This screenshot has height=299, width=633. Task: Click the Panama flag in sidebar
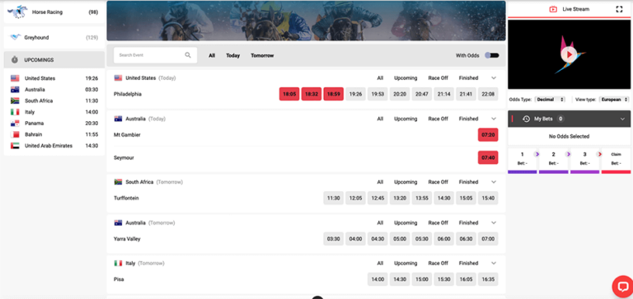coord(15,123)
